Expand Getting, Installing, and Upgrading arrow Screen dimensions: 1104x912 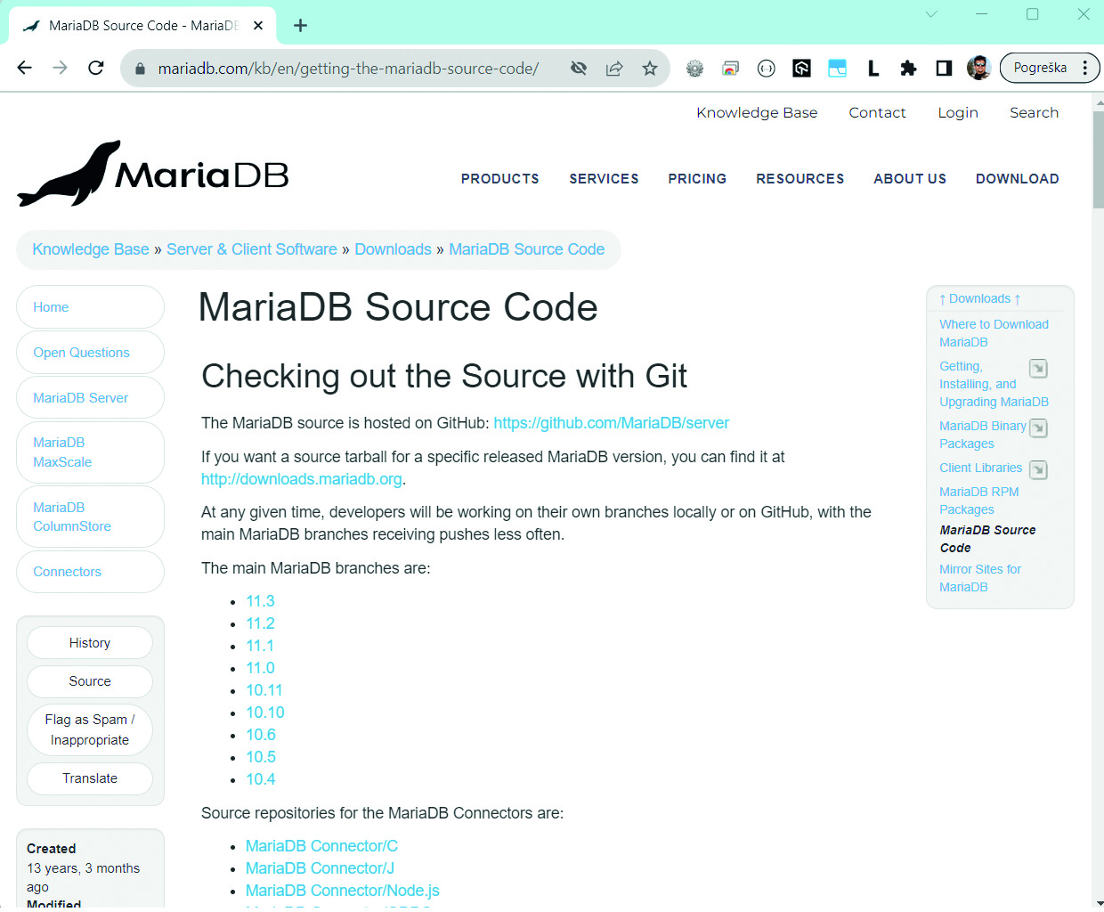pos(1038,369)
